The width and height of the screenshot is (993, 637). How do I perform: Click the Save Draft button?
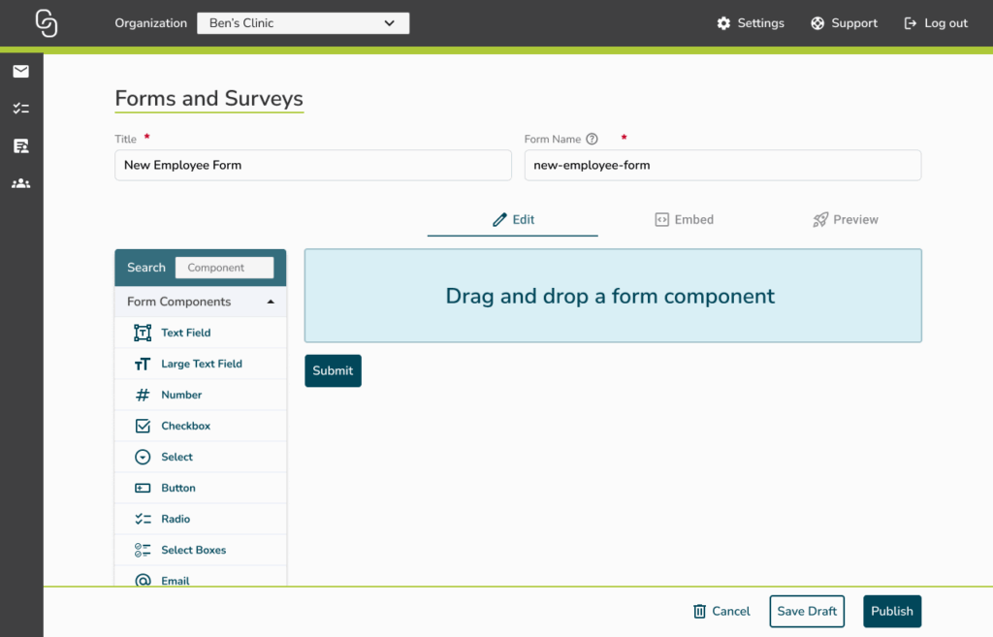pyautogui.click(x=807, y=611)
